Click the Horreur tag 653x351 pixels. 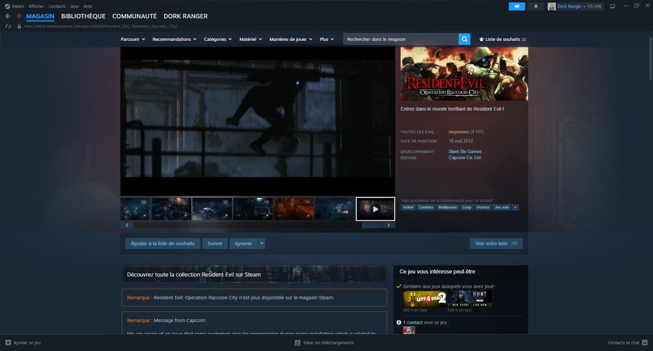click(483, 207)
